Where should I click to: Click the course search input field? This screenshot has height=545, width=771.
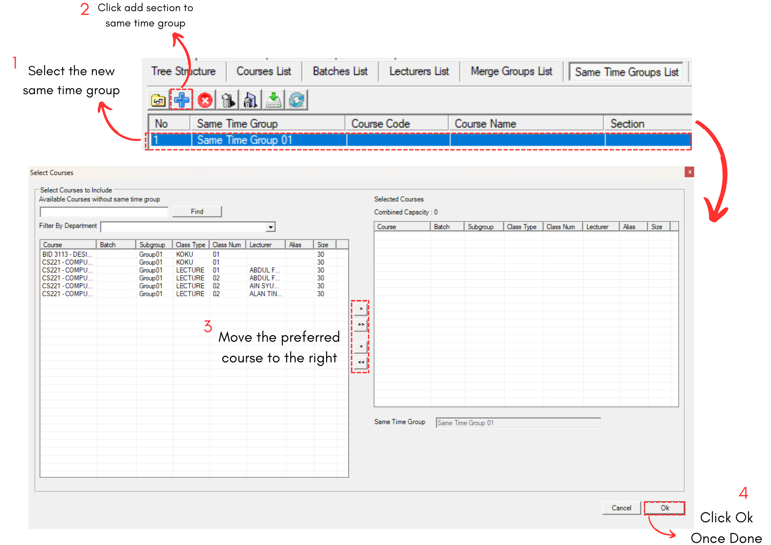click(x=104, y=212)
